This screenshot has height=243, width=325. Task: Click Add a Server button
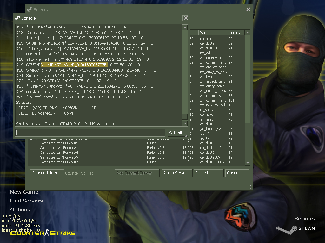(x=177, y=173)
